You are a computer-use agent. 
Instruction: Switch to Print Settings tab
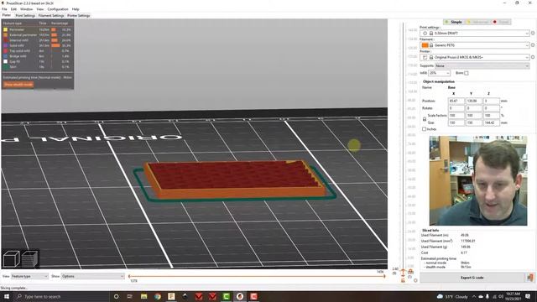[25, 15]
